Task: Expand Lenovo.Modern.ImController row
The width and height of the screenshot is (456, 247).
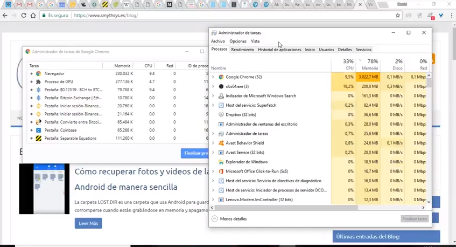Action: click(213, 200)
